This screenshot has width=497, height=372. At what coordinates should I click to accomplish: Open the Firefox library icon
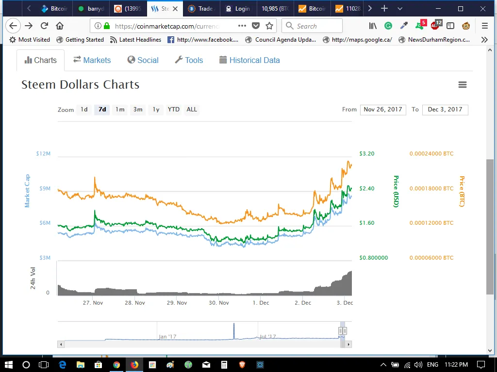[373, 26]
